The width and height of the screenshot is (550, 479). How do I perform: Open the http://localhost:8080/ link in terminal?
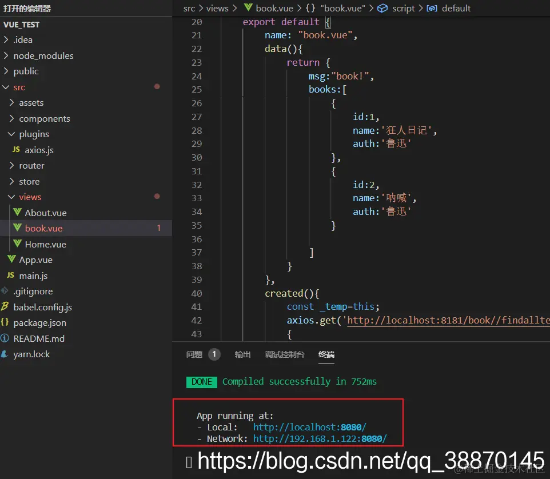tap(310, 427)
